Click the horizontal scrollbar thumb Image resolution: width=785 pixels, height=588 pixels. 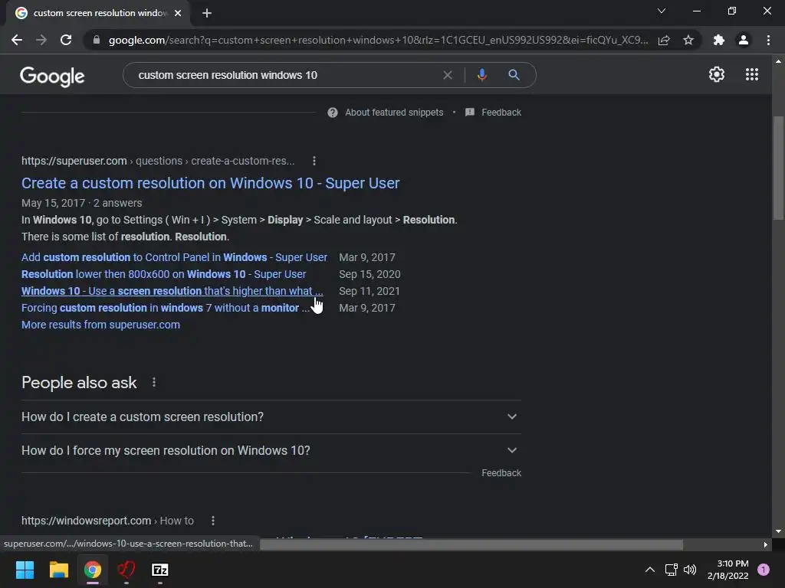coord(471,544)
